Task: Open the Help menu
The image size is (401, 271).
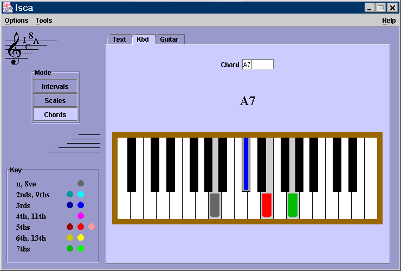Action: point(389,21)
